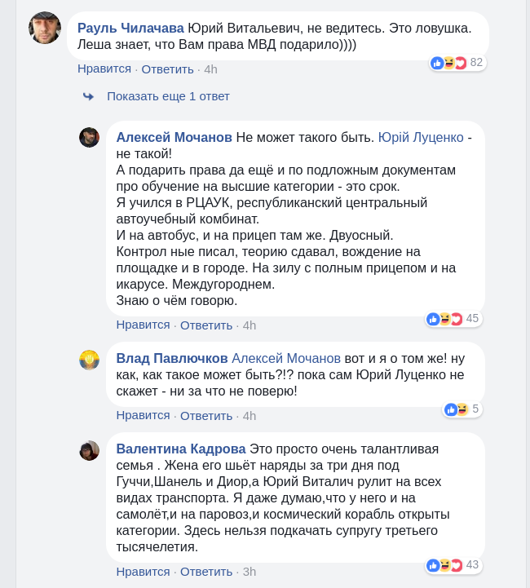530x588 pixels.
Task: Click the "4h" timestamp under Алексей Мочанов's comment
Action: point(250,325)
